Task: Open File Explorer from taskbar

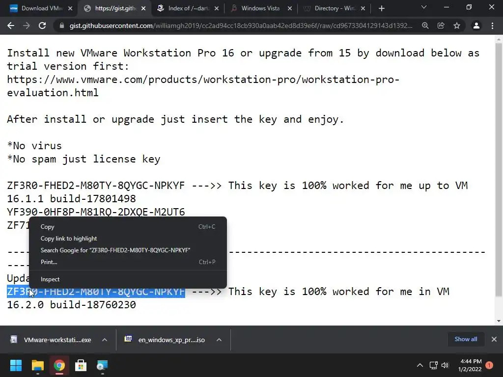Action: pos(37,365)
